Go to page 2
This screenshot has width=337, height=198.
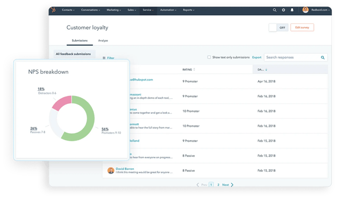[218, 184]
